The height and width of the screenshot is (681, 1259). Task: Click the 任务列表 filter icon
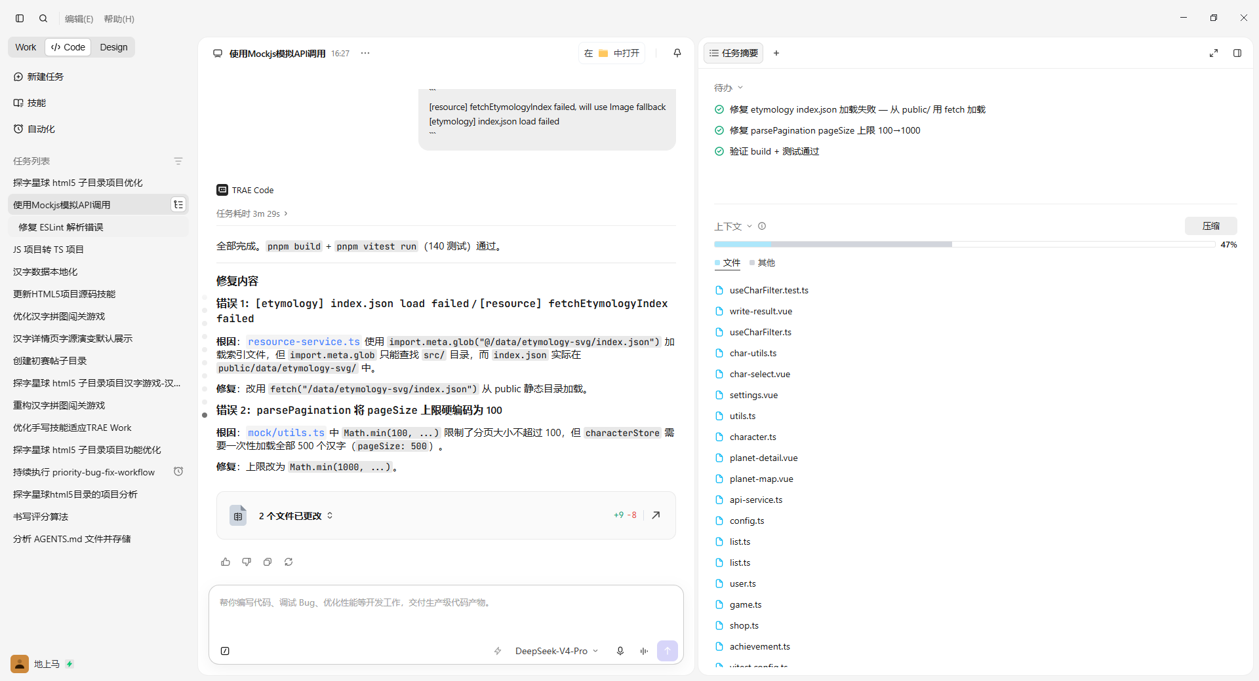[178, 161]
